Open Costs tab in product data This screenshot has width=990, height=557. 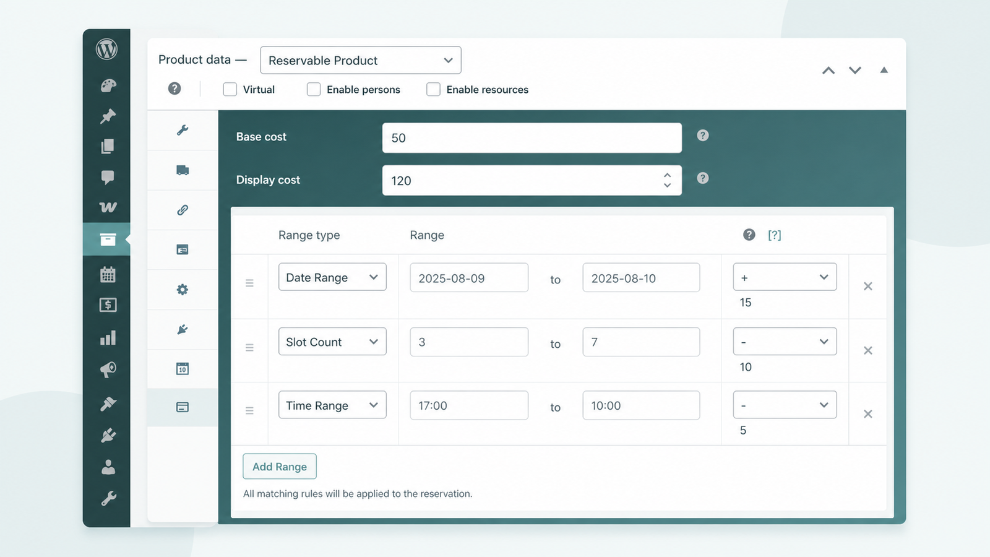pos(183,407)
